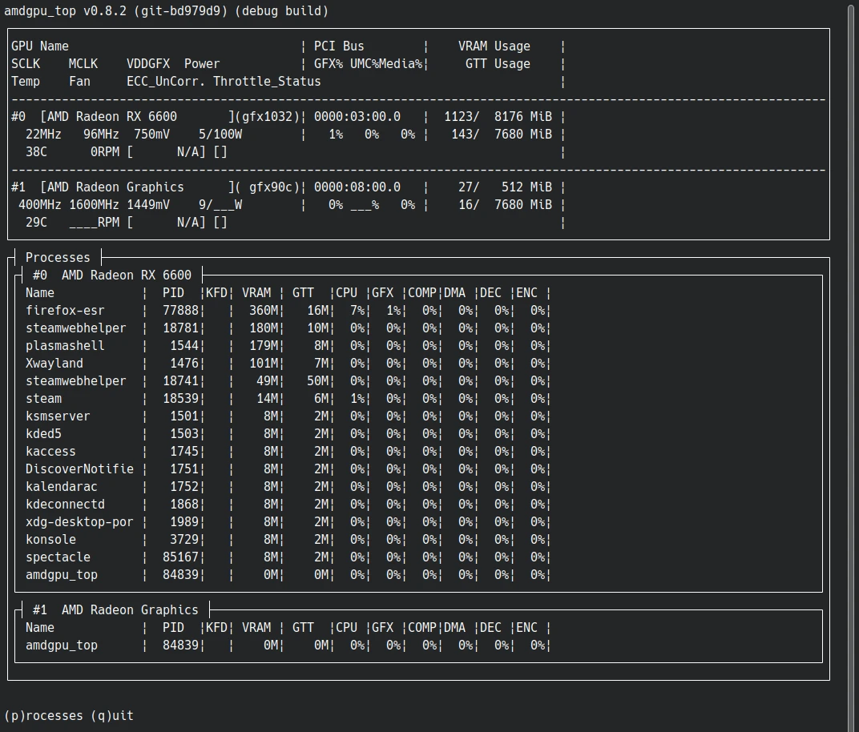Click the gfx90c architecture label

coord(271,187)
